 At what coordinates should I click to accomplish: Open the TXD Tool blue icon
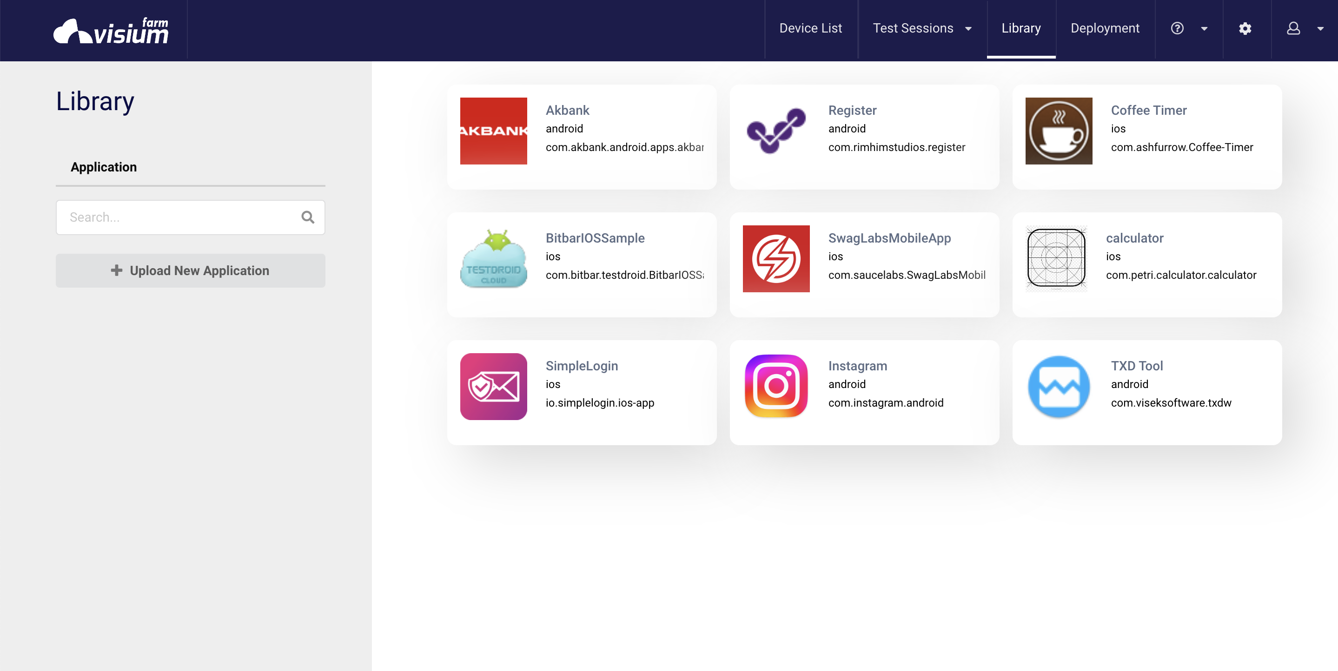1059,387
